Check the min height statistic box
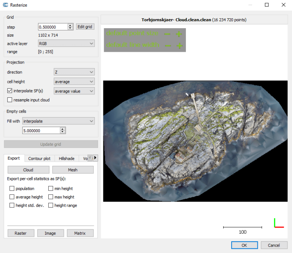This screenshot has width=292, height=253. point(51,188)
